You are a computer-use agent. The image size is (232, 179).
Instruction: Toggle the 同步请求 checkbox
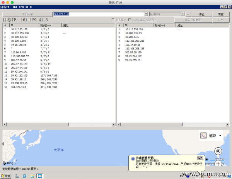113,20
